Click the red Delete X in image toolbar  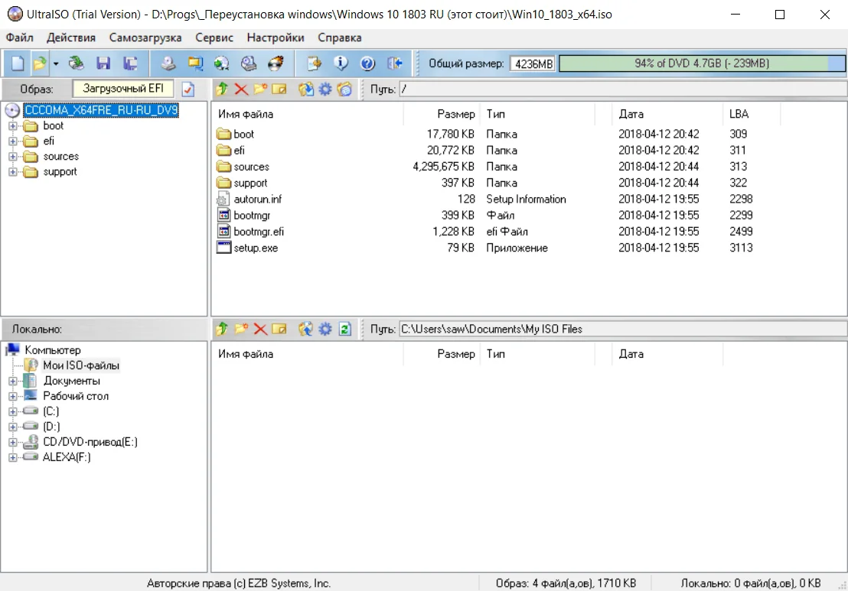coord(241,89)
